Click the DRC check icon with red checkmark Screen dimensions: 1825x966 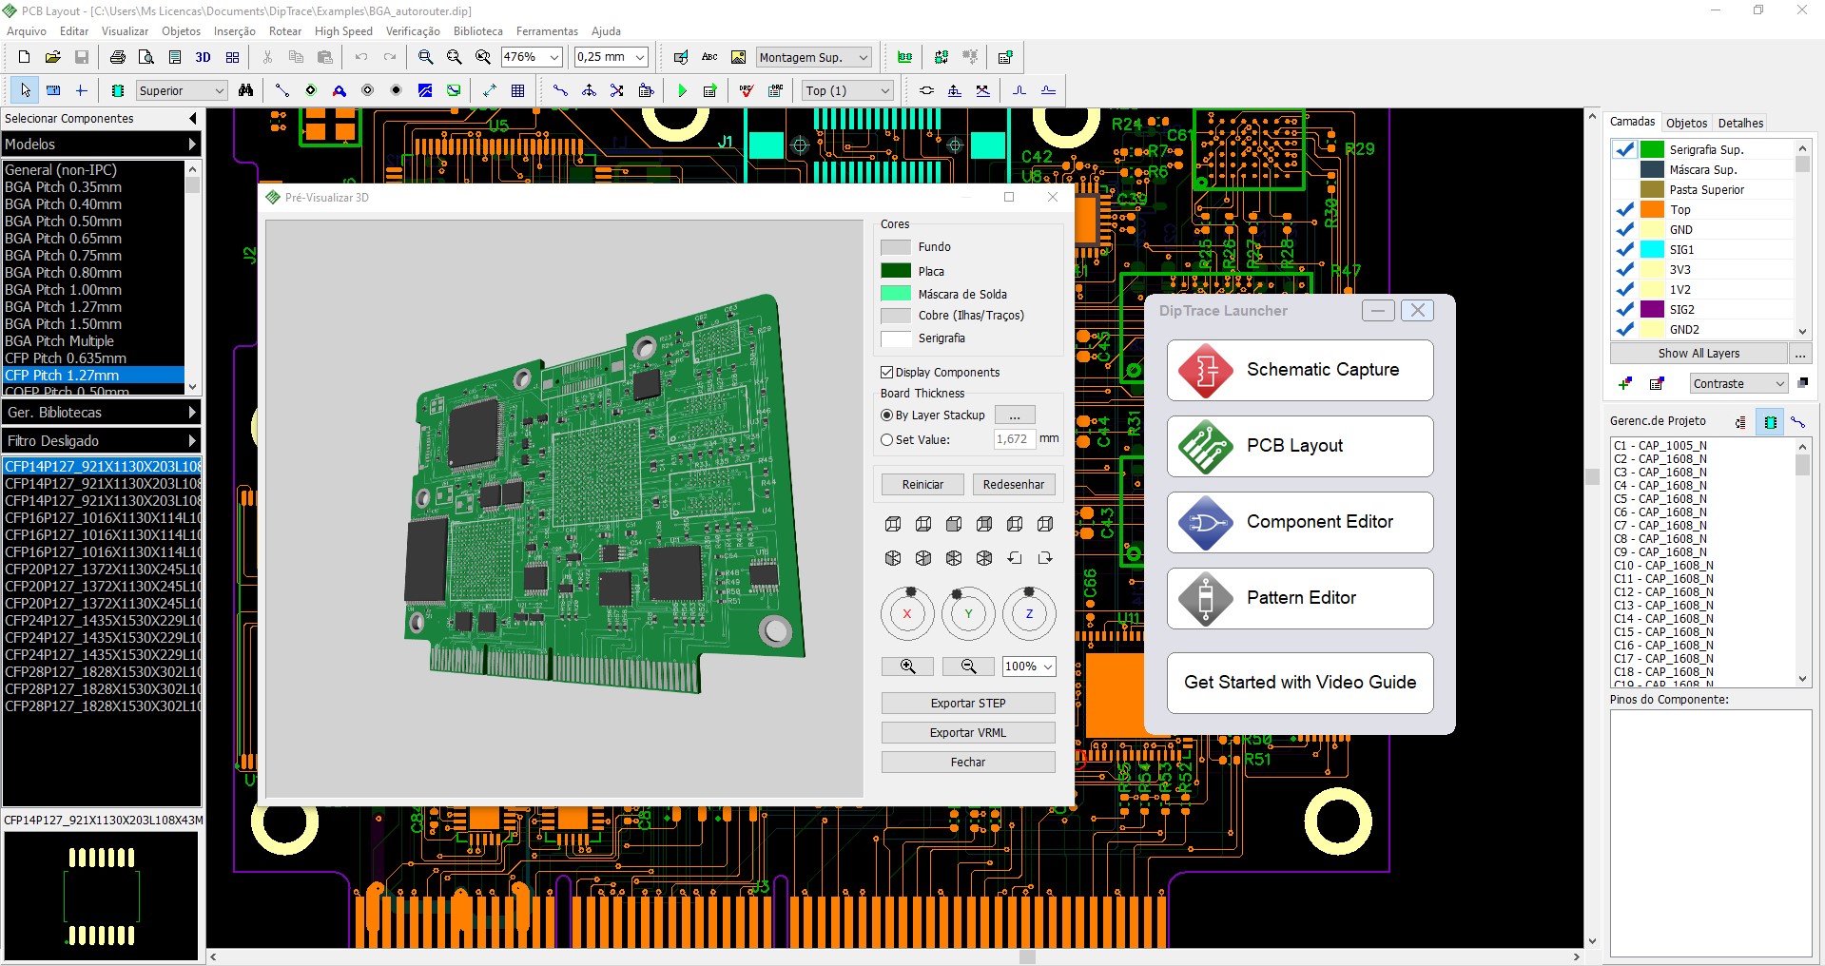click(x=747, y=90)
